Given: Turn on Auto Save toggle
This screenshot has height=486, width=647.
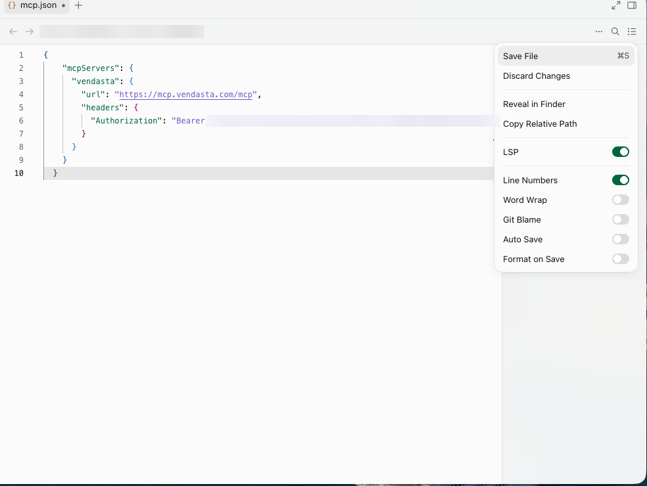Looking at the screenshot, I should [x=620, y=240].
